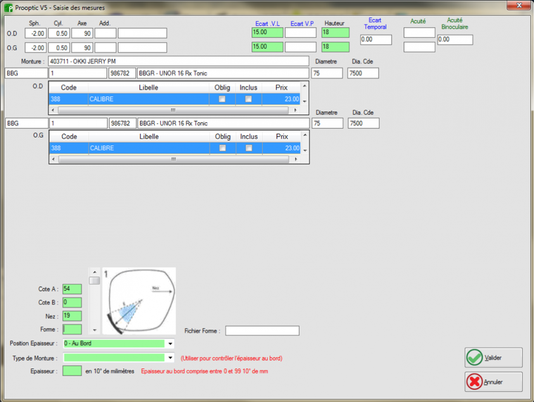
Task: Tick the Oblig checkbox in O.G CALIBRE row
Action: coord(222,148)
